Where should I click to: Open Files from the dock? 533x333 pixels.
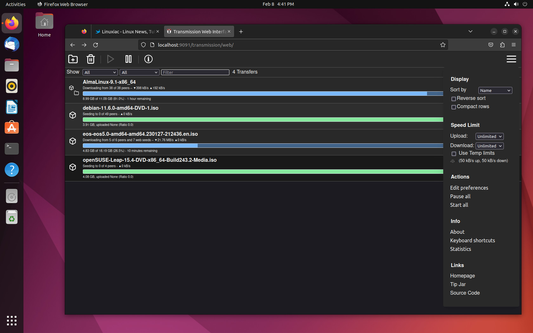click(x=12, y=65)
